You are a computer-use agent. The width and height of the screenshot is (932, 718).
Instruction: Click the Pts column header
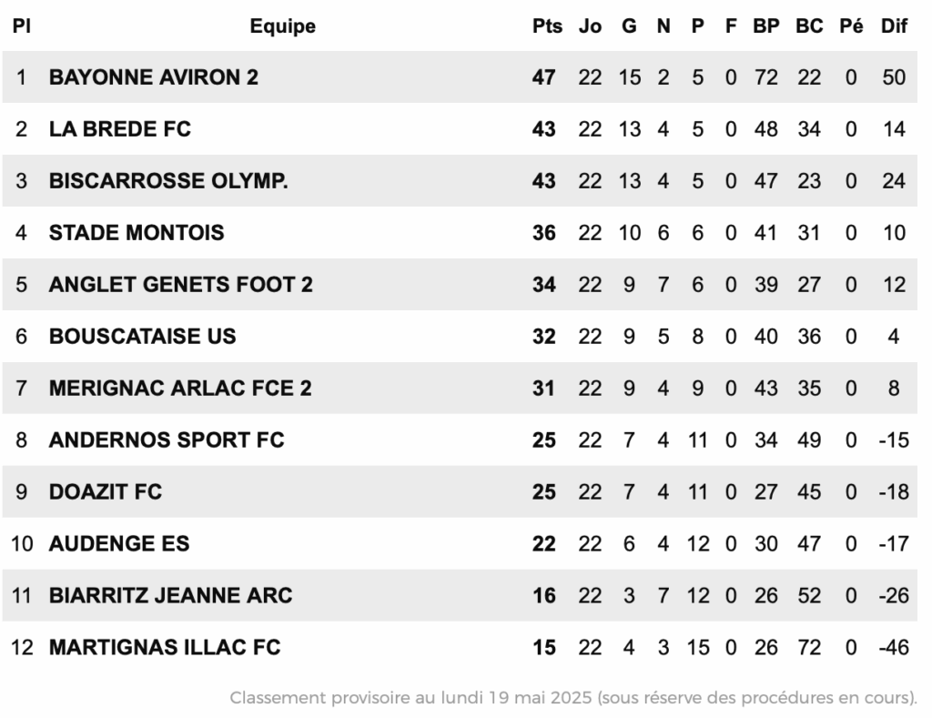tap(547, 25)
